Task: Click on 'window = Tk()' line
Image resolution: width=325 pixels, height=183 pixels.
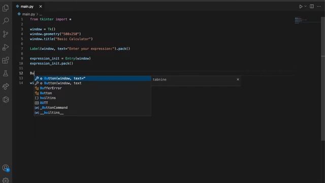Action: 43,29
